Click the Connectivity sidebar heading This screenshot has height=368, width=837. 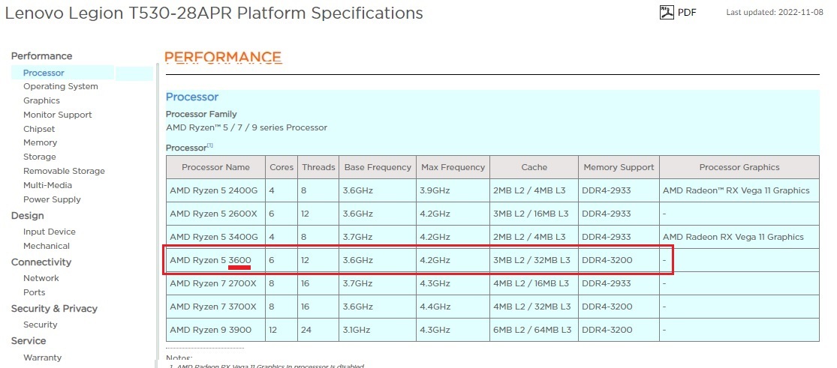(x=41, y=262)
